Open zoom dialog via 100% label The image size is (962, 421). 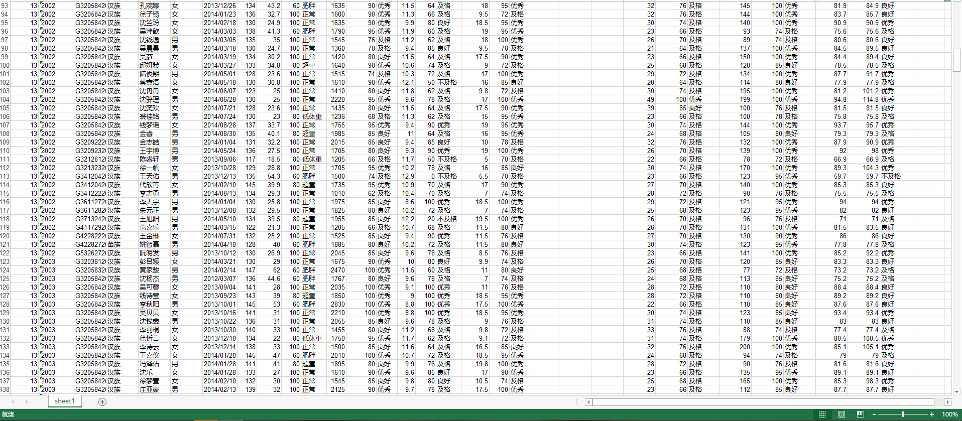point(949,414)
